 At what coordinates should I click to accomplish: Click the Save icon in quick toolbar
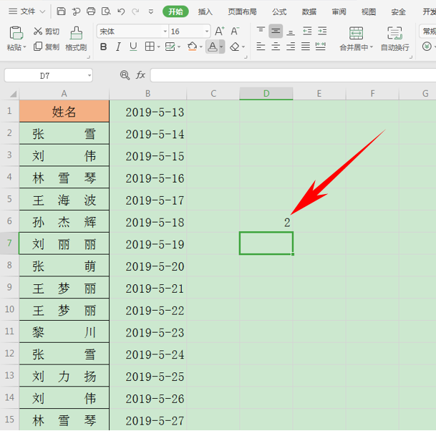pos(61,11)
